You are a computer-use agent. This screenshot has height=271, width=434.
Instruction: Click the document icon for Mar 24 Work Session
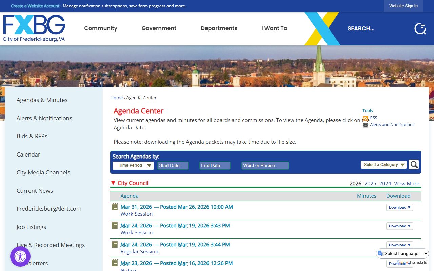pos(115,225)
